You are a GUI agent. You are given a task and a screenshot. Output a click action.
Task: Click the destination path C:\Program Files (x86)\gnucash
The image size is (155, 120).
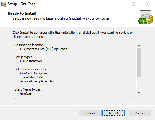click(x=43, y=49)
